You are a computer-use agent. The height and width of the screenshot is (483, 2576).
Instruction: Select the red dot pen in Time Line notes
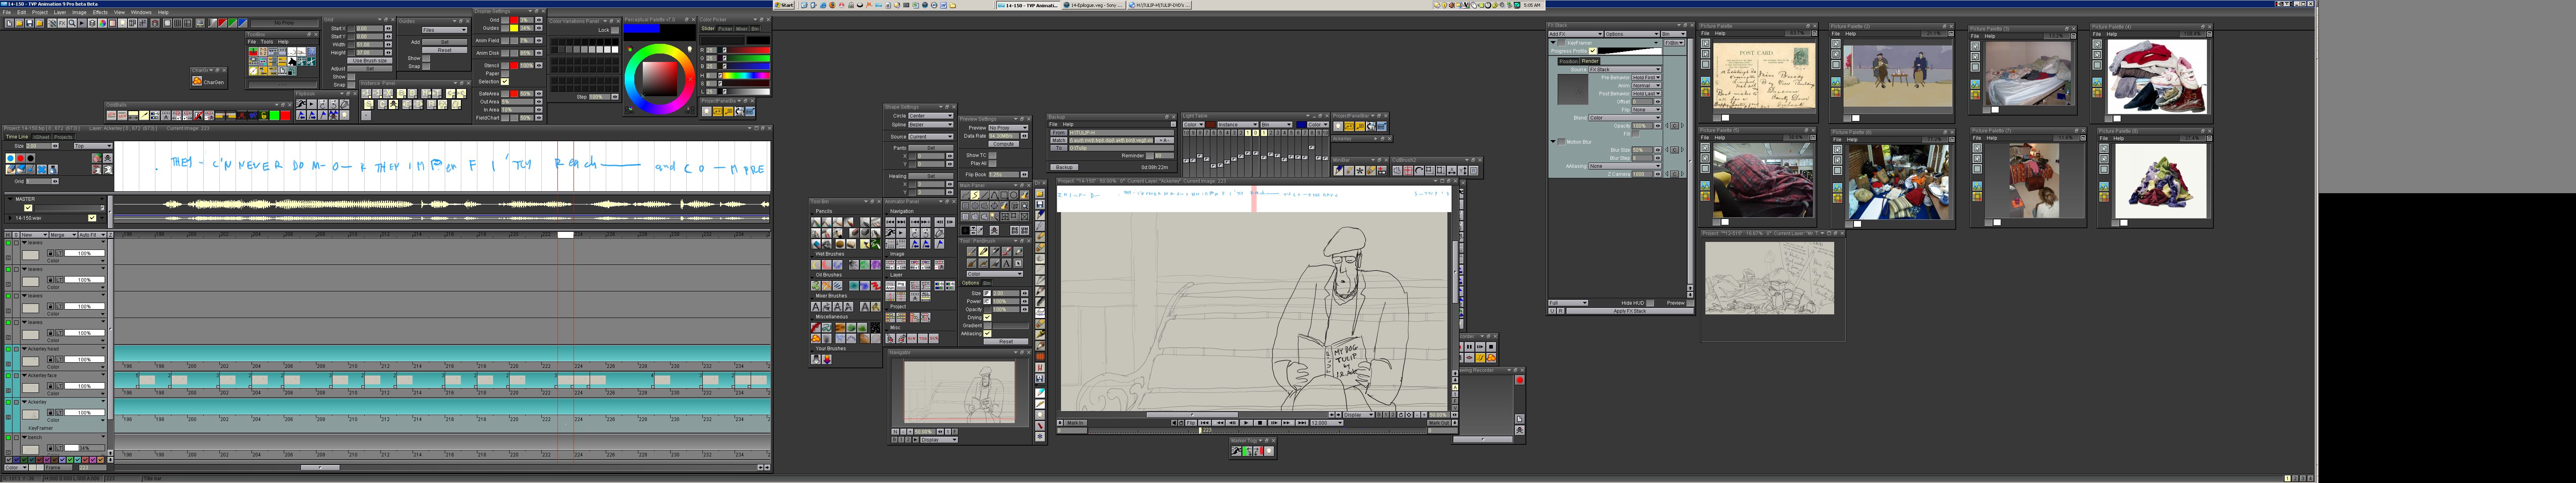tap(20, 158)
